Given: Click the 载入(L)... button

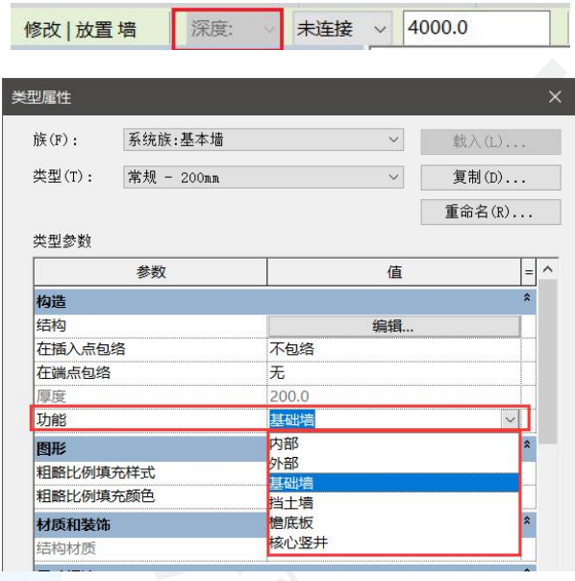Looking at the screenshot, I should click(490, 141).
